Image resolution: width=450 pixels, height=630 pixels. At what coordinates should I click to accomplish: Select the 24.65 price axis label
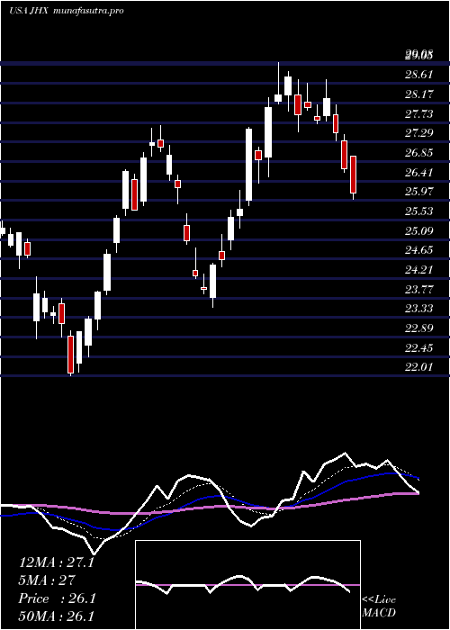418,250
